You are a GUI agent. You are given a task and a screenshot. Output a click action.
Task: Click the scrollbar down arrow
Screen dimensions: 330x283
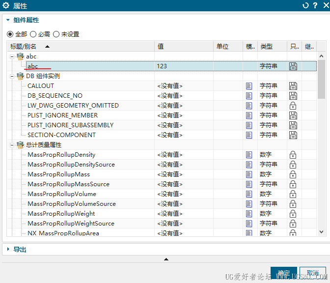(x=321, y=232)
